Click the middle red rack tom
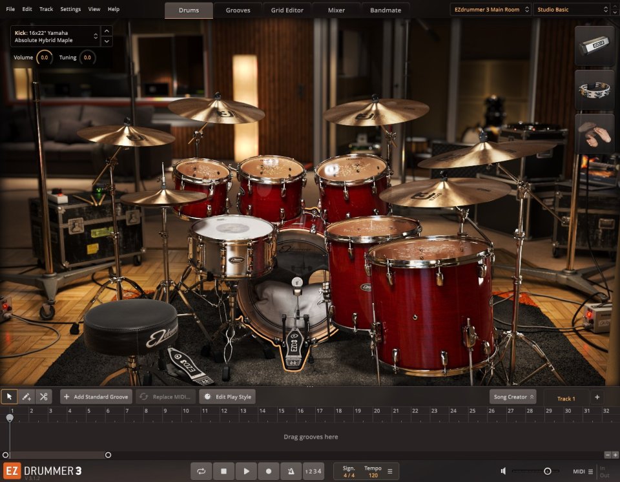This screenshot has width=620, height=482. coord(272,188)
